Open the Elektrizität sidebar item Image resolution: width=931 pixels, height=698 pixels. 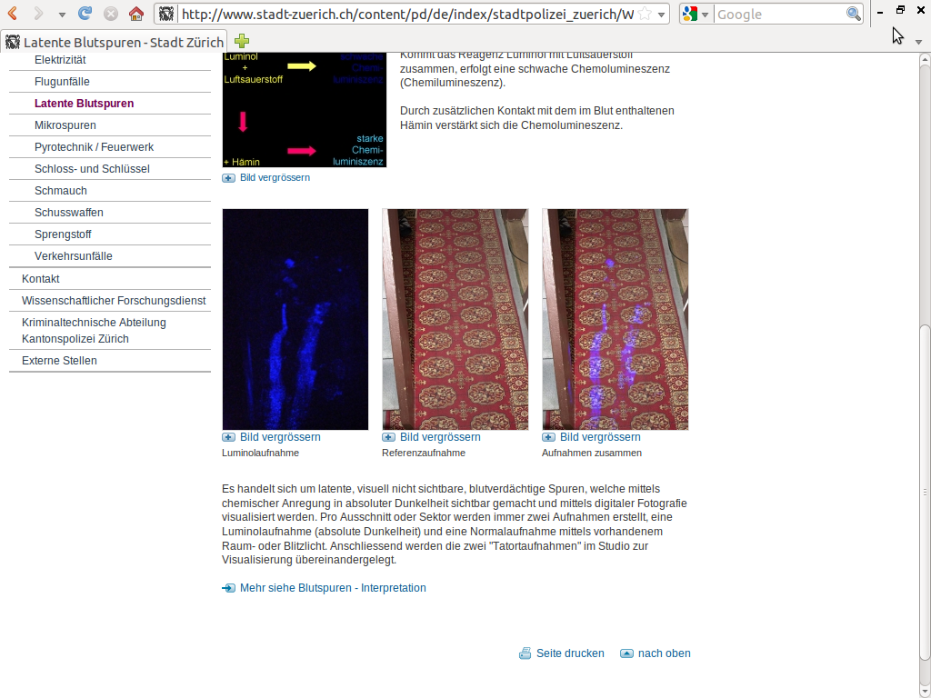(x=60, y=60)
